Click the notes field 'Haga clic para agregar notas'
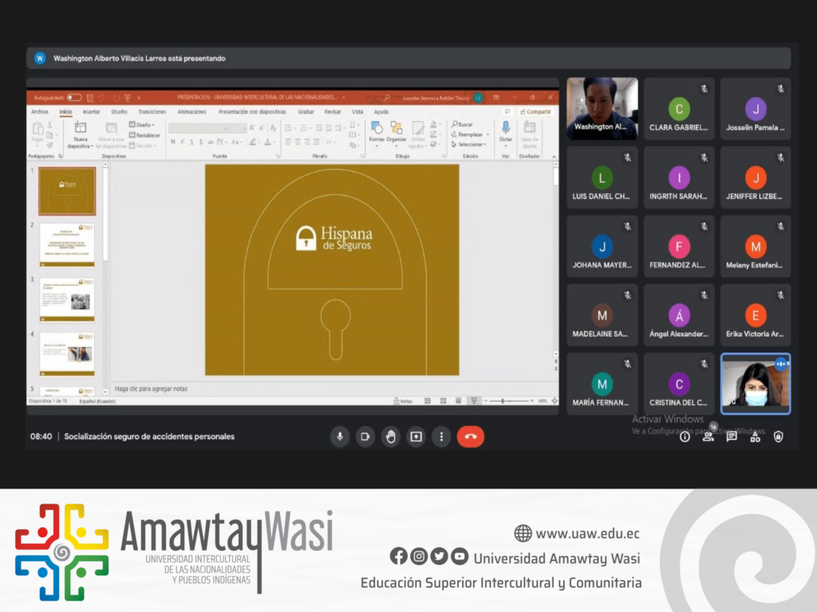This screenshot has height=612, width=817. pyautogui.click(x=151, y=389)
